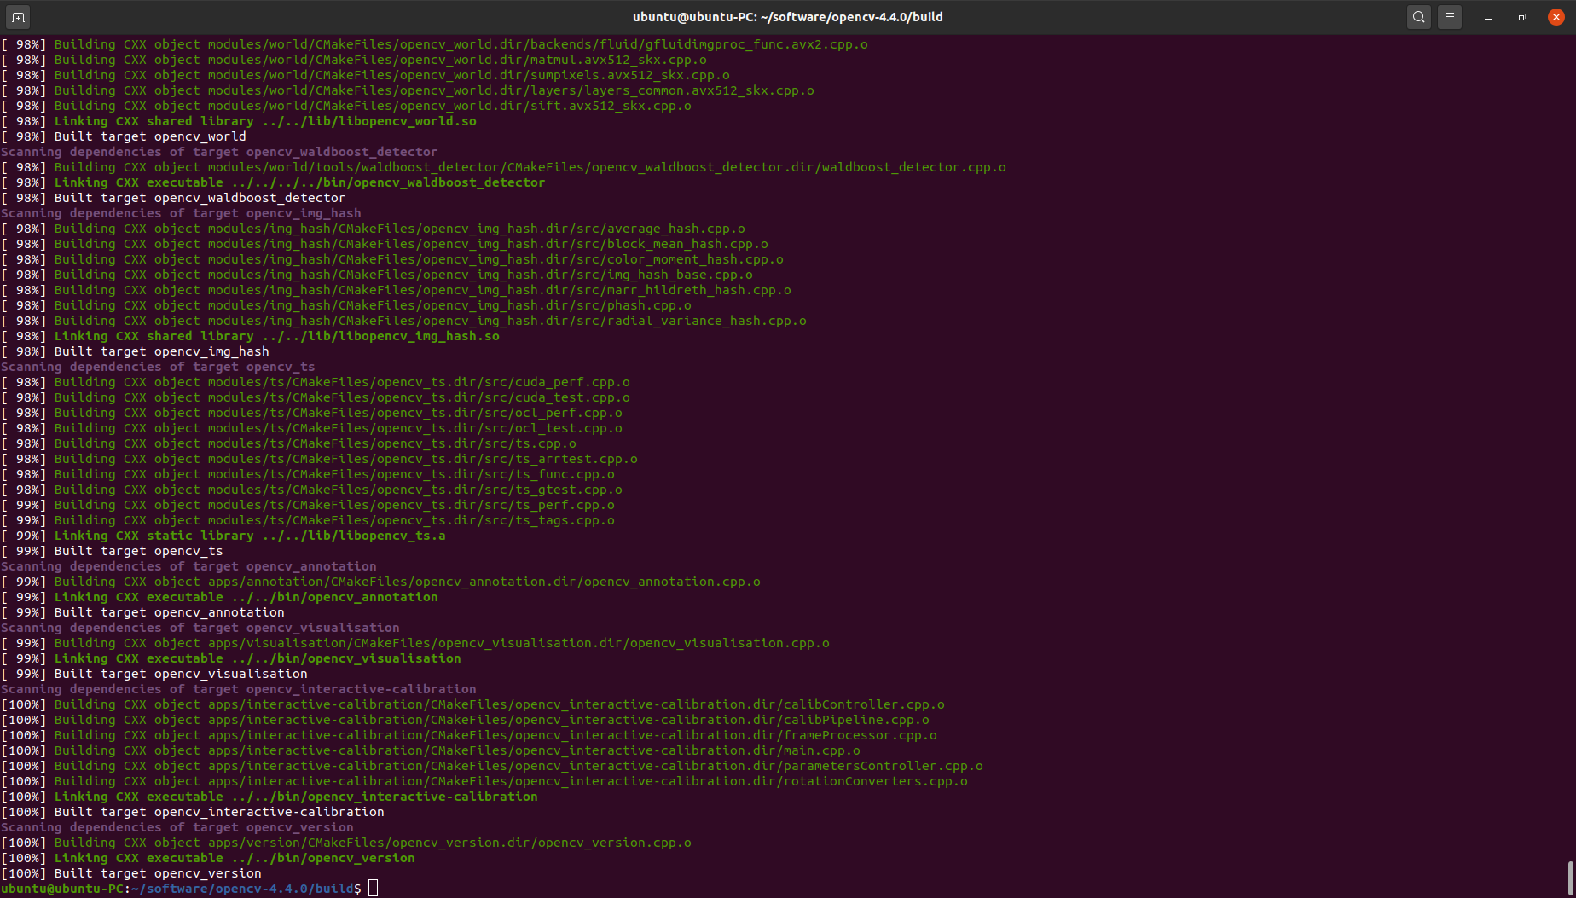Viewport: 1576px width, 898px height.
Task: Click the prompt path ~/software/opencv-4.4.0/build
Action: (x=243, y=889)
